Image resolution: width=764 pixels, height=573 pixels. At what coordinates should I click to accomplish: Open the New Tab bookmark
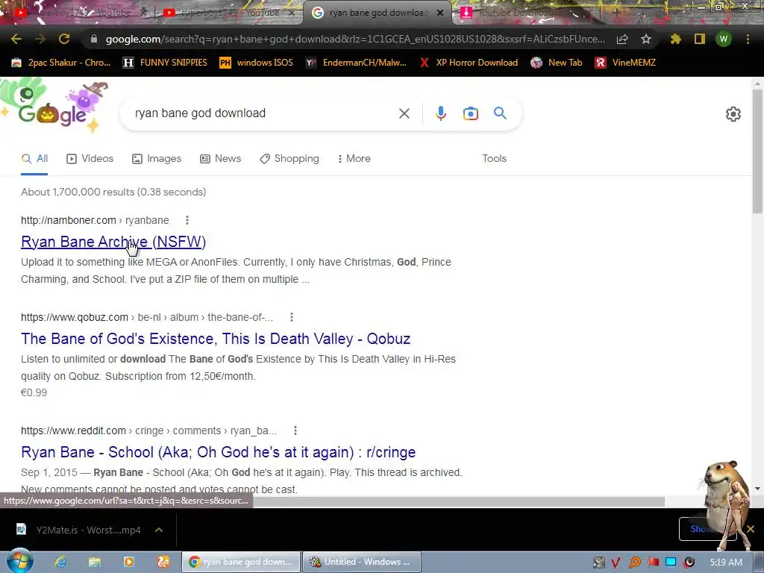557,63
